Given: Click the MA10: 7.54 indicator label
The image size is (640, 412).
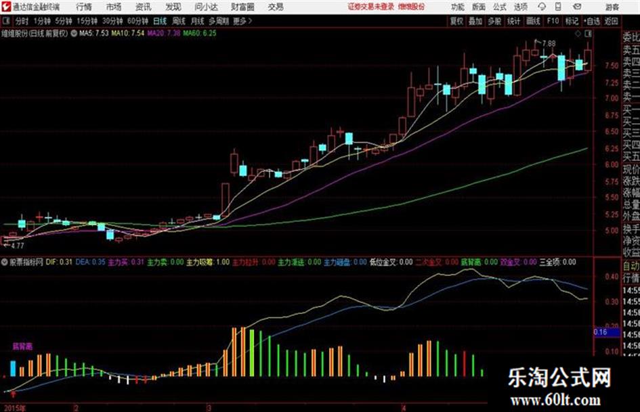Looking at the screenshot, I should [x=128, y=33].
